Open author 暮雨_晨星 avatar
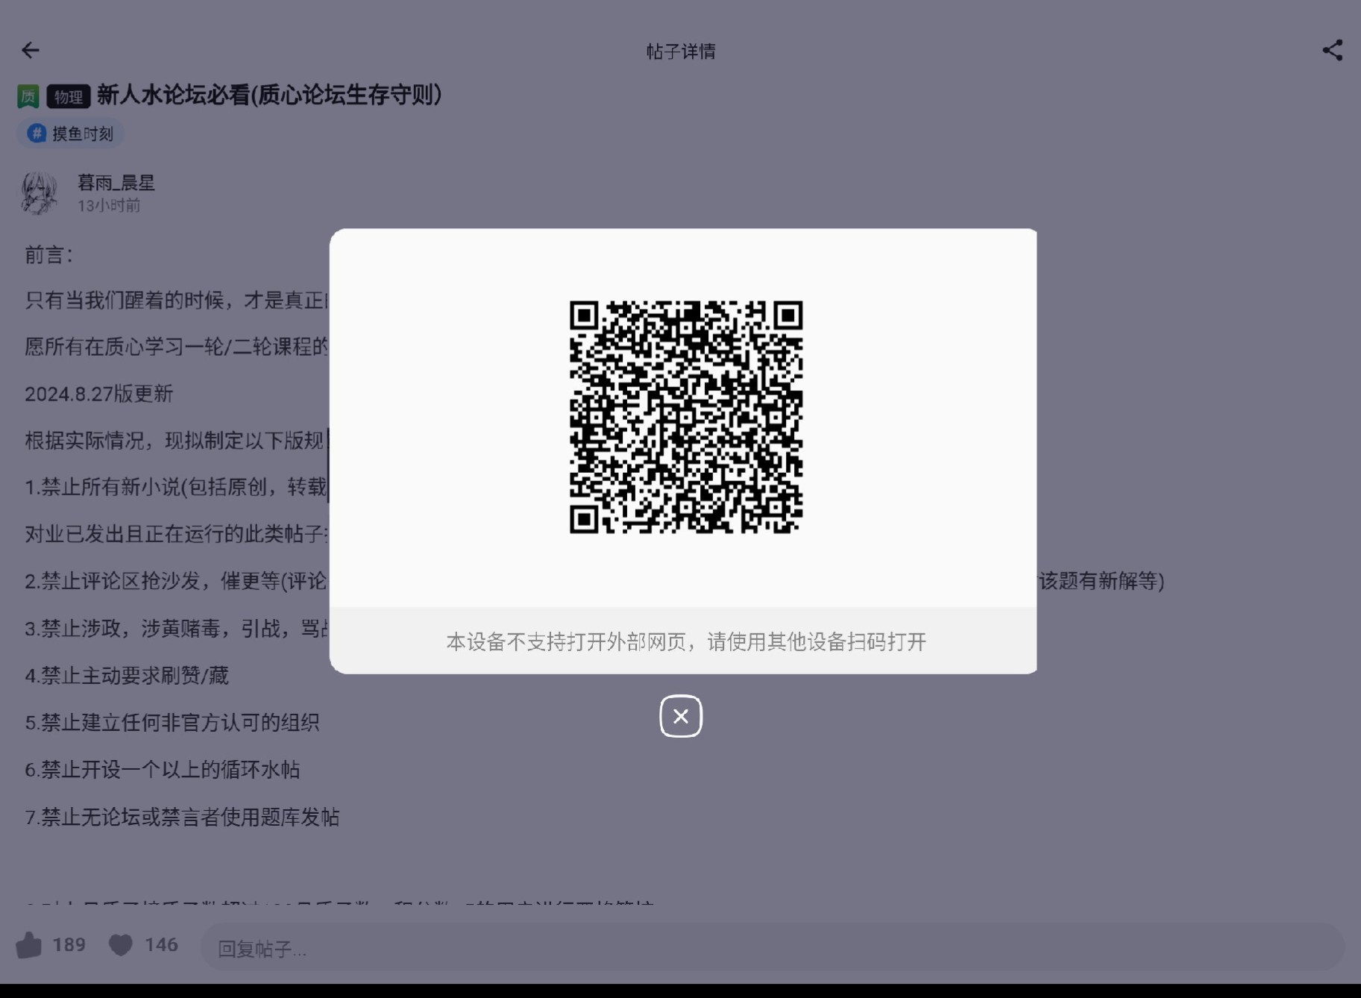The width and height of the screenshot is (1361, 998). (x=39, y=193)
